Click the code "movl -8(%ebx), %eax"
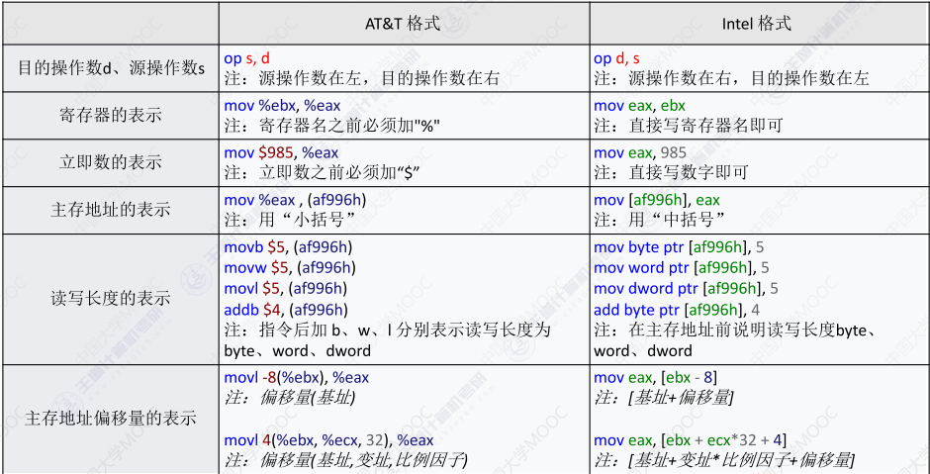 tap(297, 377)
